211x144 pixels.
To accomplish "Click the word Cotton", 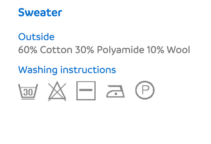I will tap(56, 50).
